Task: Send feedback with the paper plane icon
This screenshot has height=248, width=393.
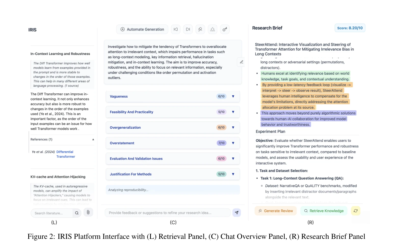Action: point(237,212)
